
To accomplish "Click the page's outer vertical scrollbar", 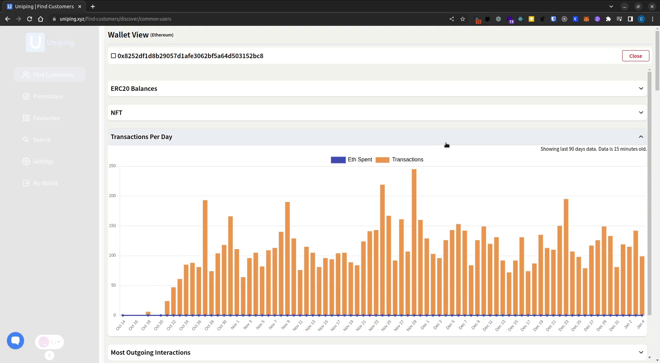I will 657,60.
